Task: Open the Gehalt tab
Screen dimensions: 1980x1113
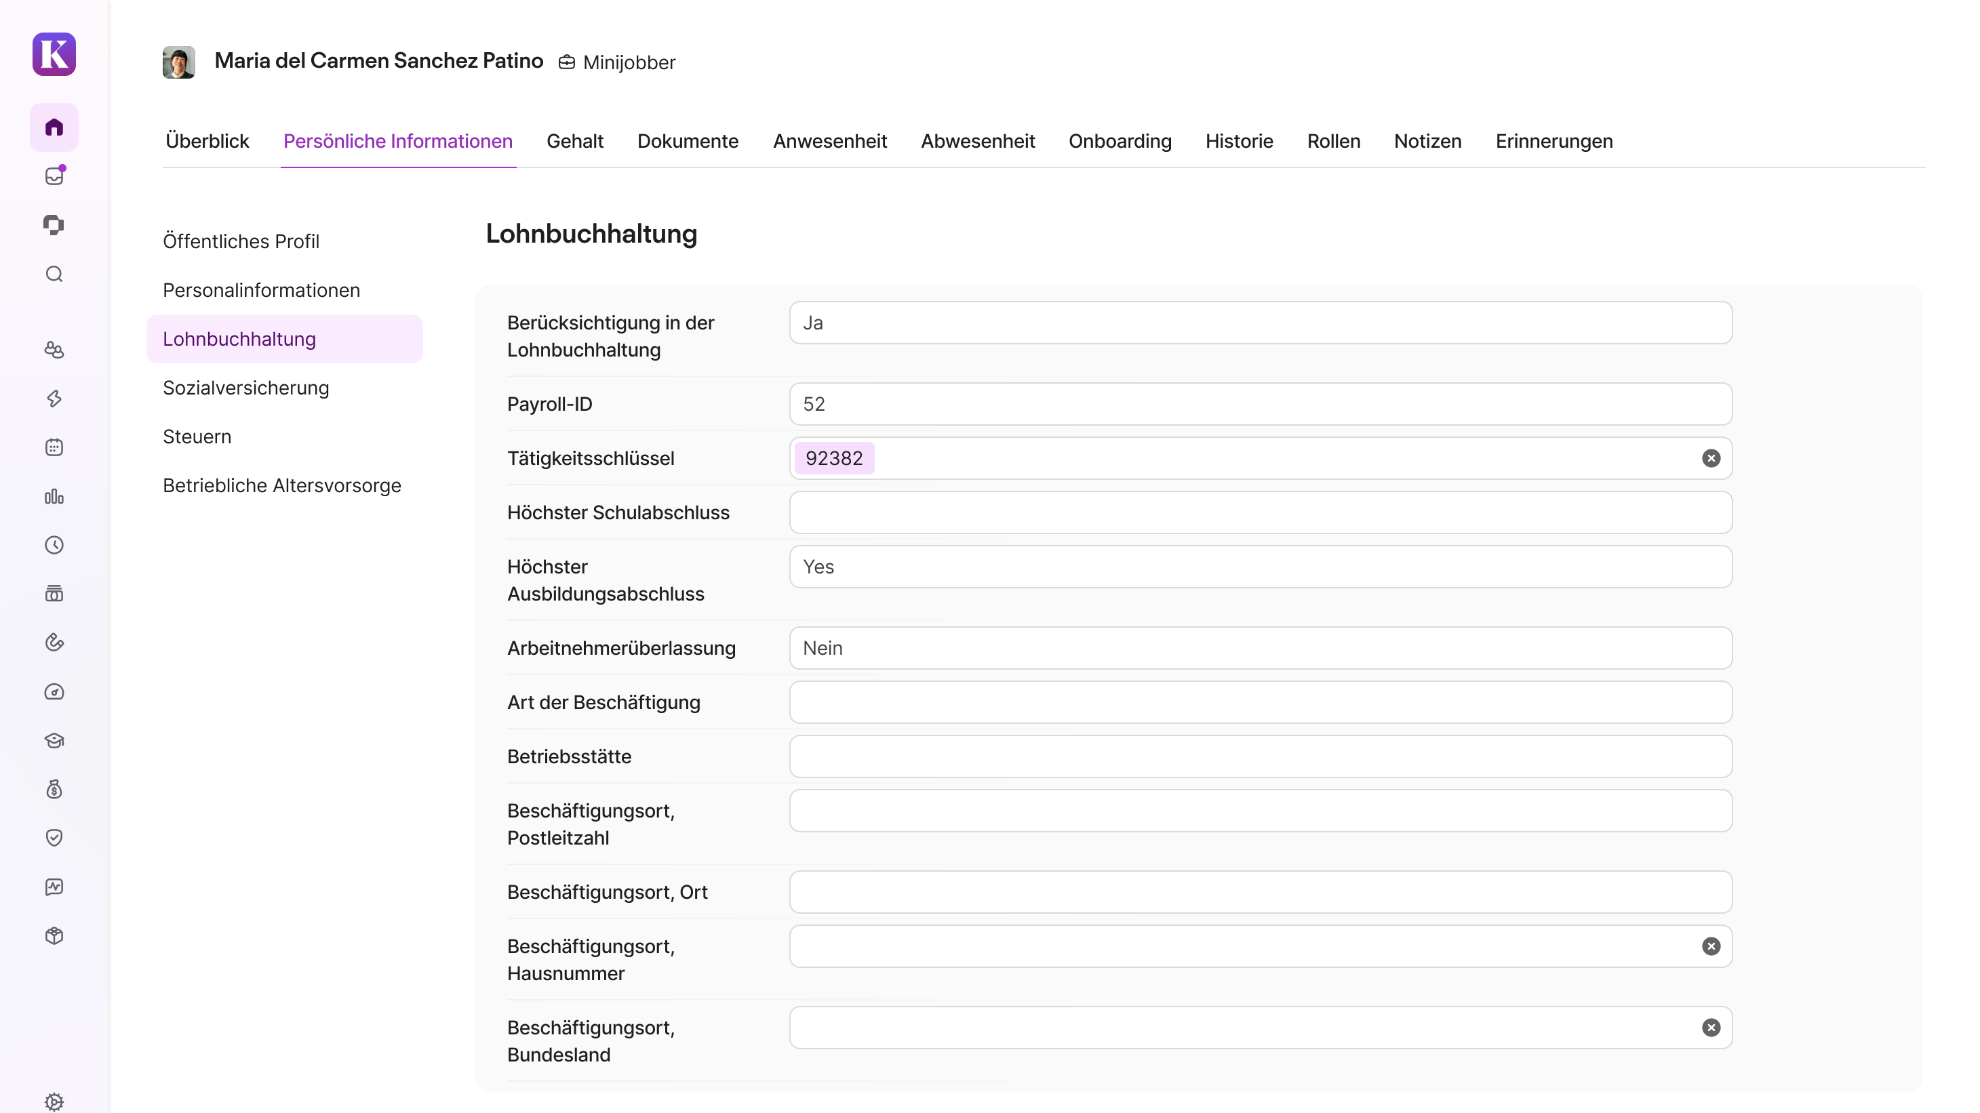Action: [574, 142]
